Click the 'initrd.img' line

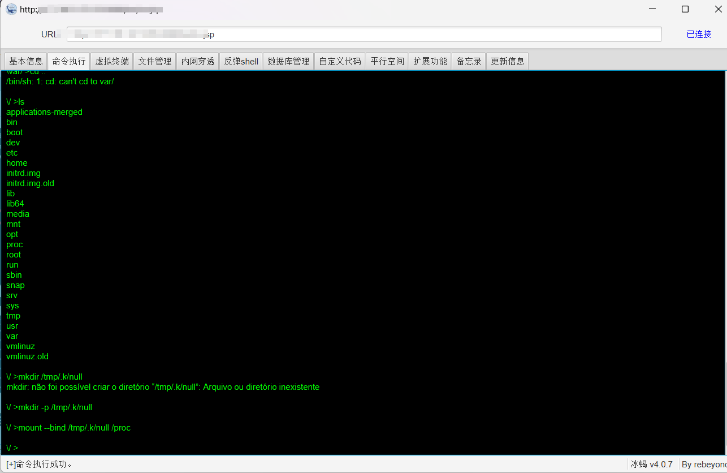pos(24,173)
